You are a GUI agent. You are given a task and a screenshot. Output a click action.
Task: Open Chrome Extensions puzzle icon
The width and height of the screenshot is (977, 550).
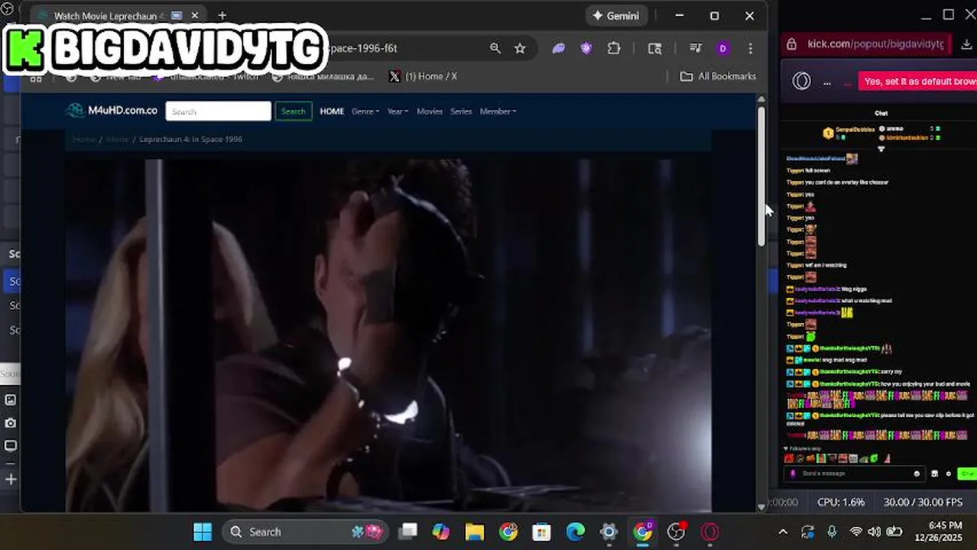[x=614, y=48]
